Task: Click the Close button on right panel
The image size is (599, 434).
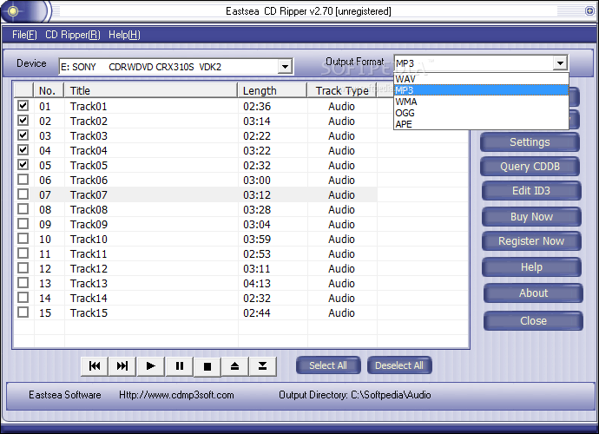Action: (x=533, y=321)
